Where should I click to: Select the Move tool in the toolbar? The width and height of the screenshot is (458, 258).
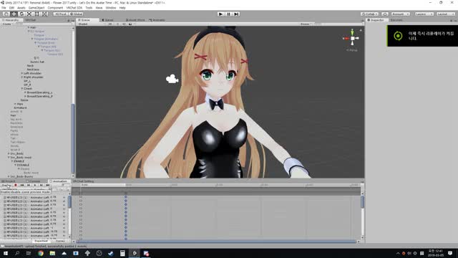[14, 14]
